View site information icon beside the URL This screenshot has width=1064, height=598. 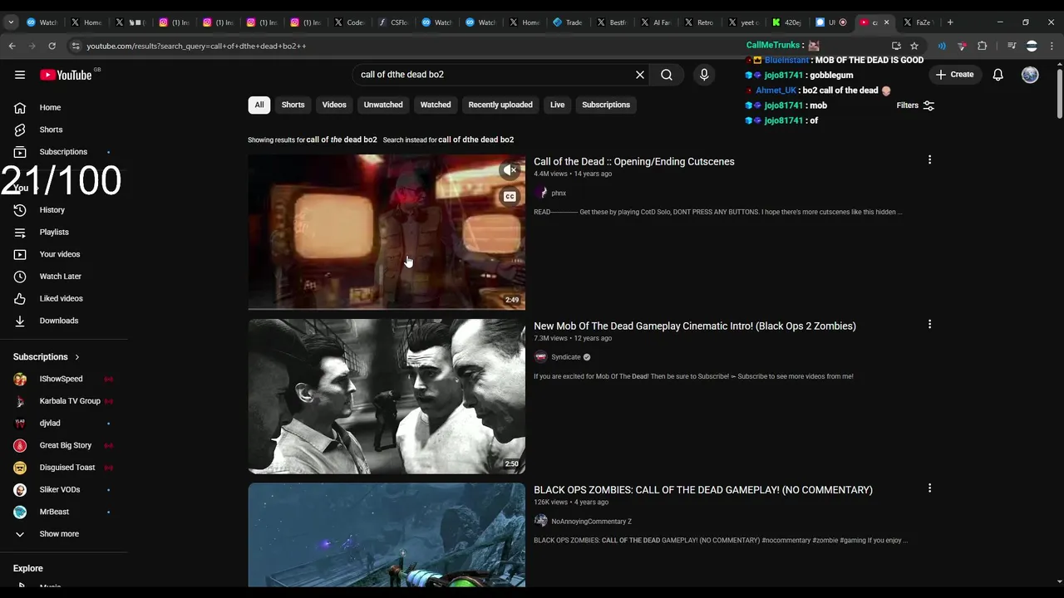76,46
